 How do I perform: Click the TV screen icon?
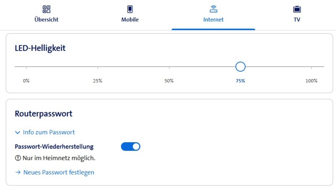click(297, 9)
